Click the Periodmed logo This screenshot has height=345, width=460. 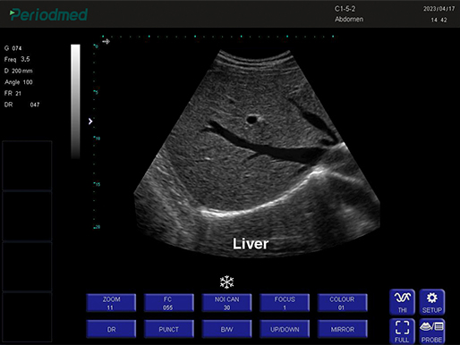[48, 14]
